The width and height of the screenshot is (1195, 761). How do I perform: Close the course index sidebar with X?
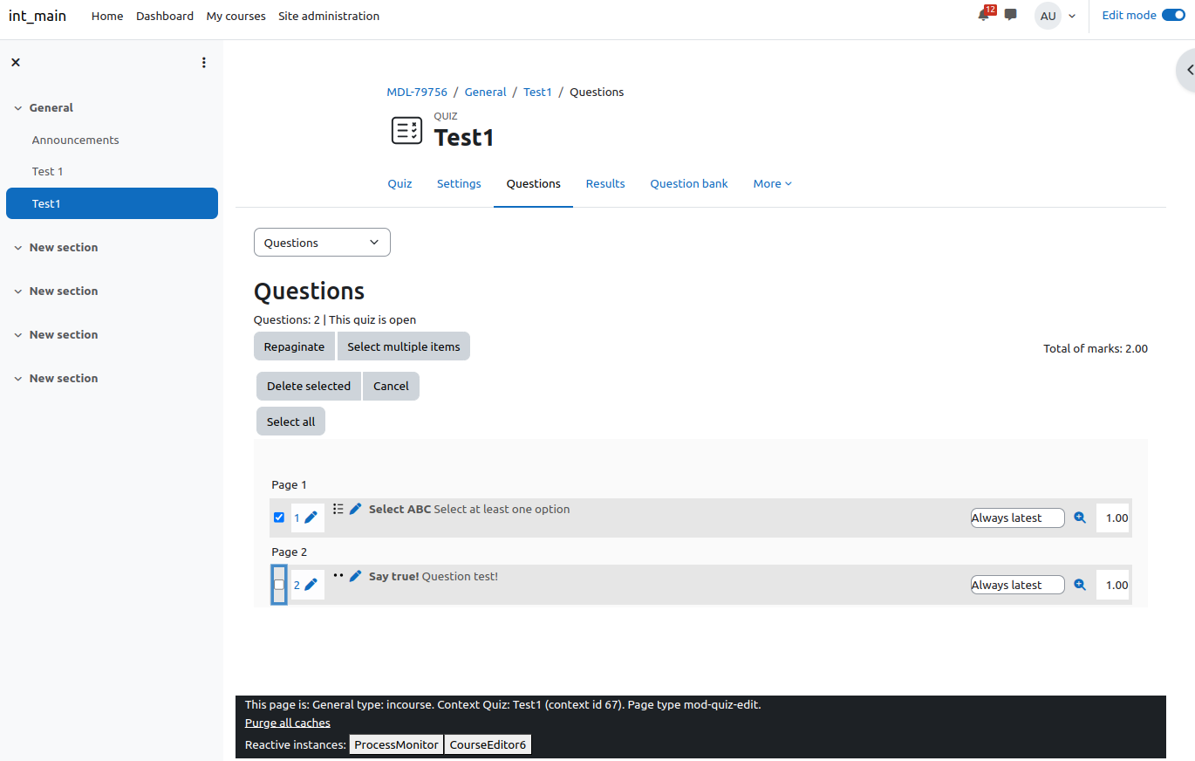(16, 62)
